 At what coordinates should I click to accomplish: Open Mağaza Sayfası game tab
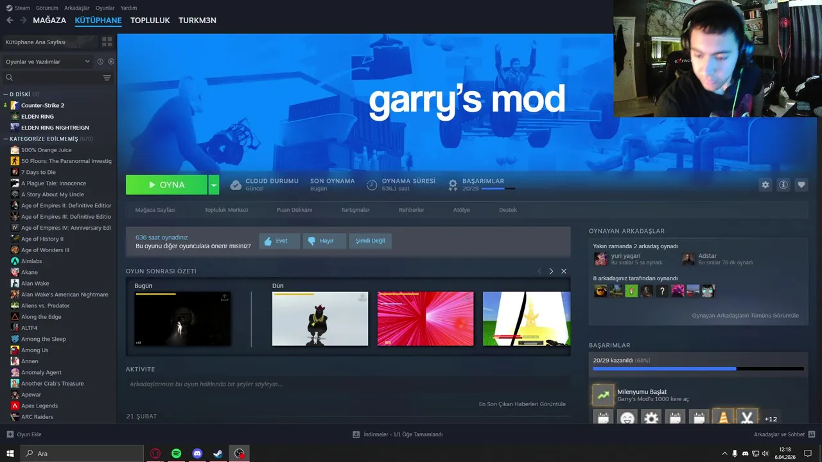click(x=155, y=210)
